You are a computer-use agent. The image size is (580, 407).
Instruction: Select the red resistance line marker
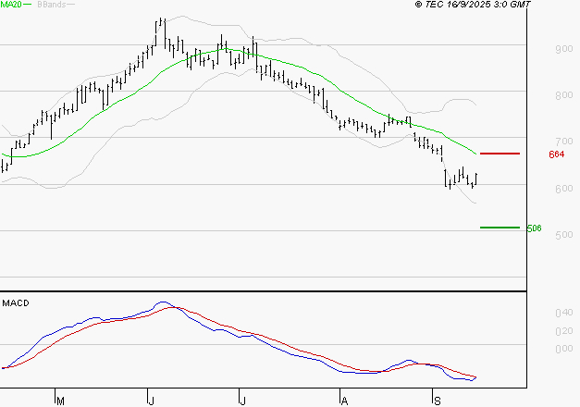500,153
